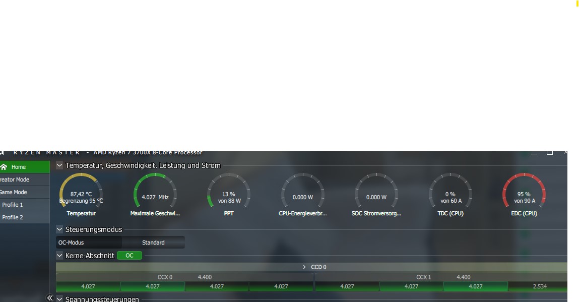The width and height of the screenshot is (579, 302).
Task: Click the CCX 0 label
Action: click(165, 277)
